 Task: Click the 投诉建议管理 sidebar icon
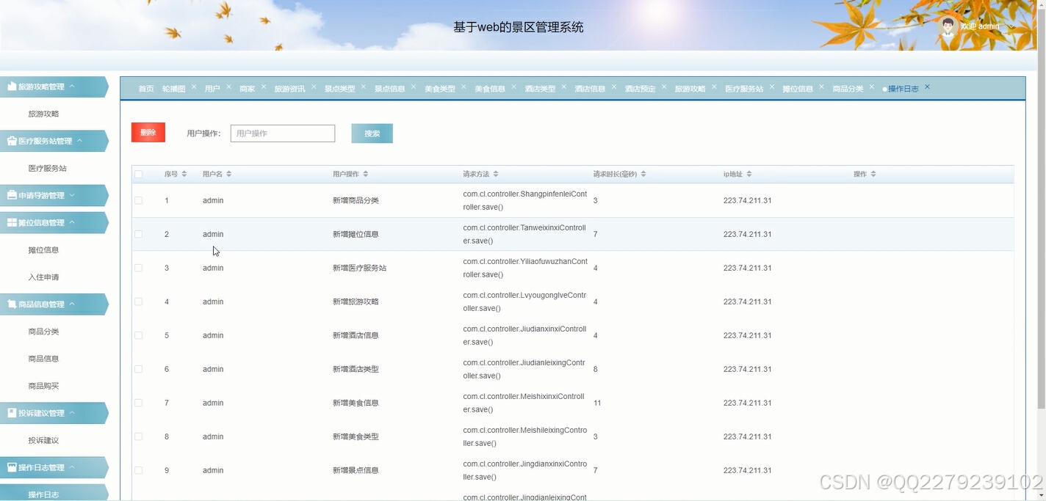point(12,413)
